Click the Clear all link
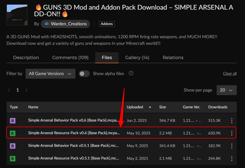The width and height of the screenshot is (245, 168). [230, 73]
